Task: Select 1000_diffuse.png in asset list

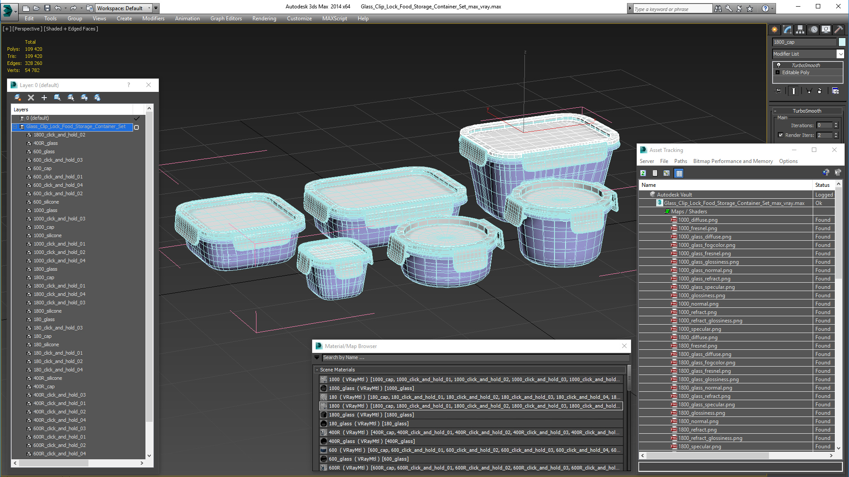Action: pos(698,220)
